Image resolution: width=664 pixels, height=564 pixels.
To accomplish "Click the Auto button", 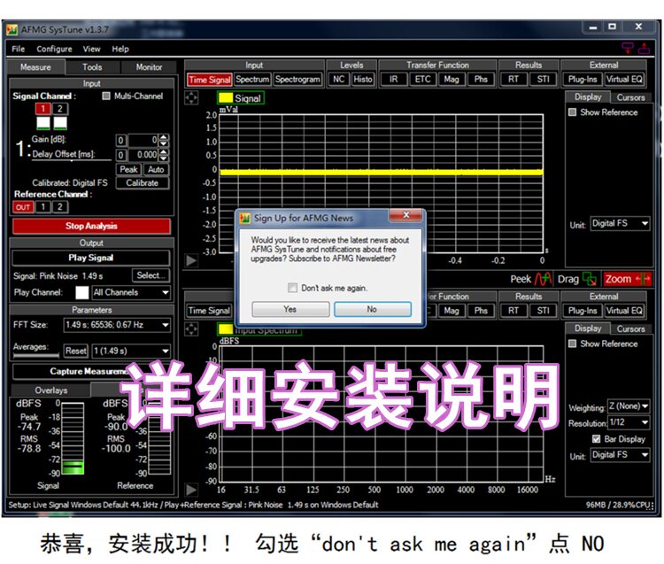I will [156, 169].
